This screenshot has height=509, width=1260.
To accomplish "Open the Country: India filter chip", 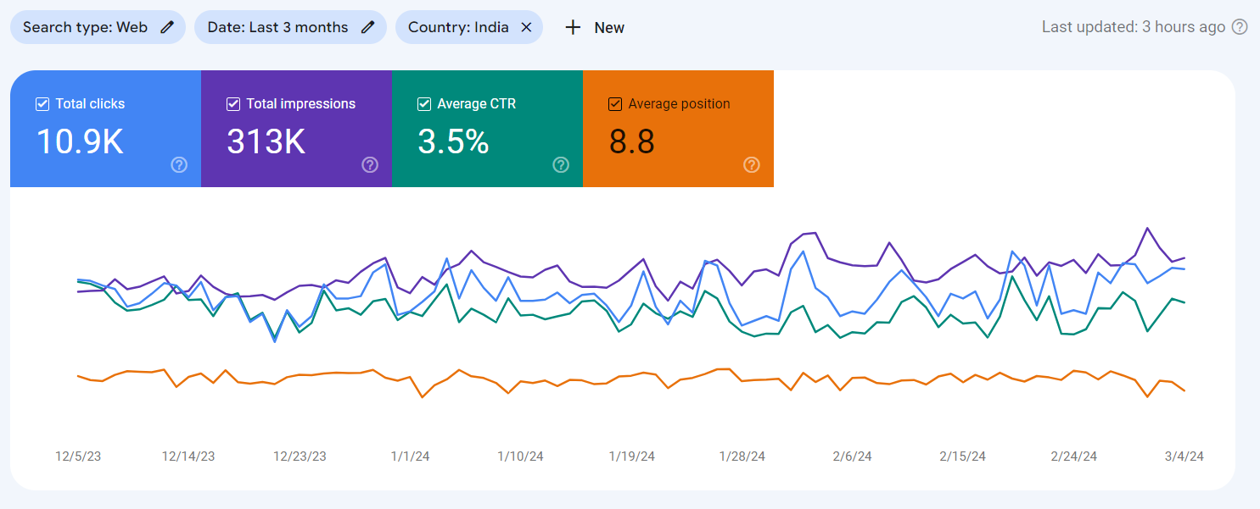I will 469,27.
